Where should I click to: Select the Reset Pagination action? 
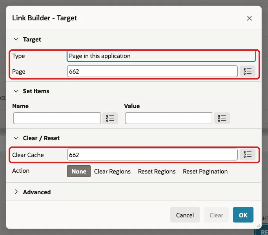point(205,171)
